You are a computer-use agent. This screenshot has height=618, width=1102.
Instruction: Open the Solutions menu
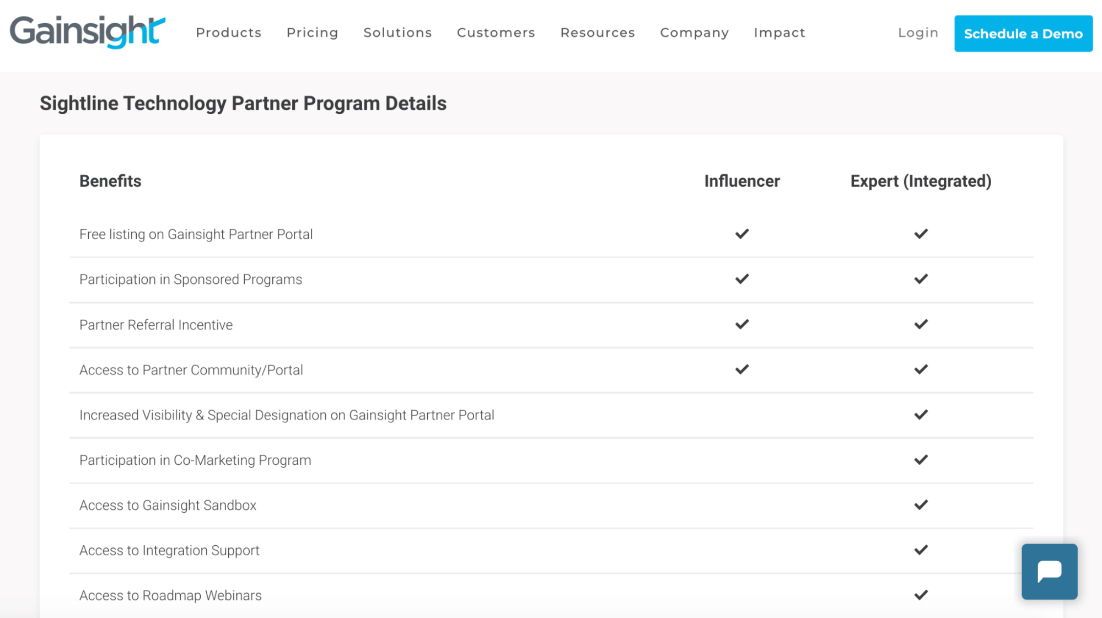coord(397,33)
